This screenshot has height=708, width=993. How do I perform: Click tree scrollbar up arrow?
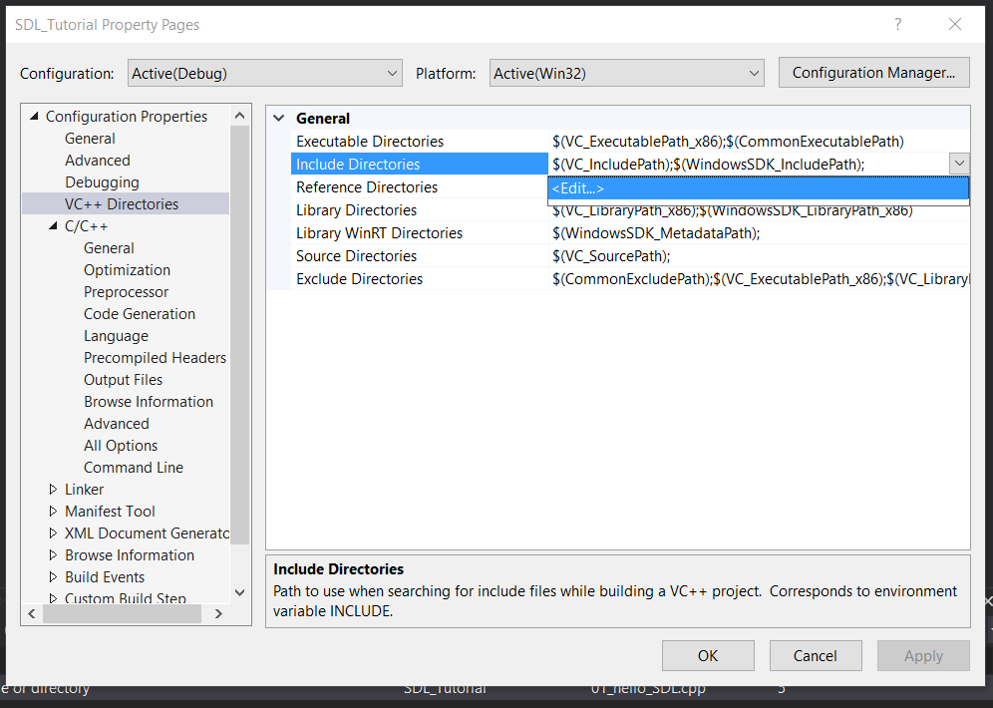(x=239, y=116)
